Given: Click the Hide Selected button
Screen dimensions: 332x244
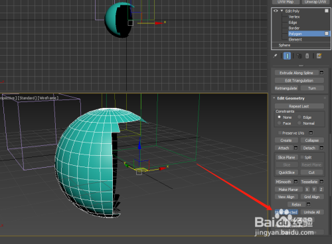Looking at the screenshot, I should pos(286,212).
